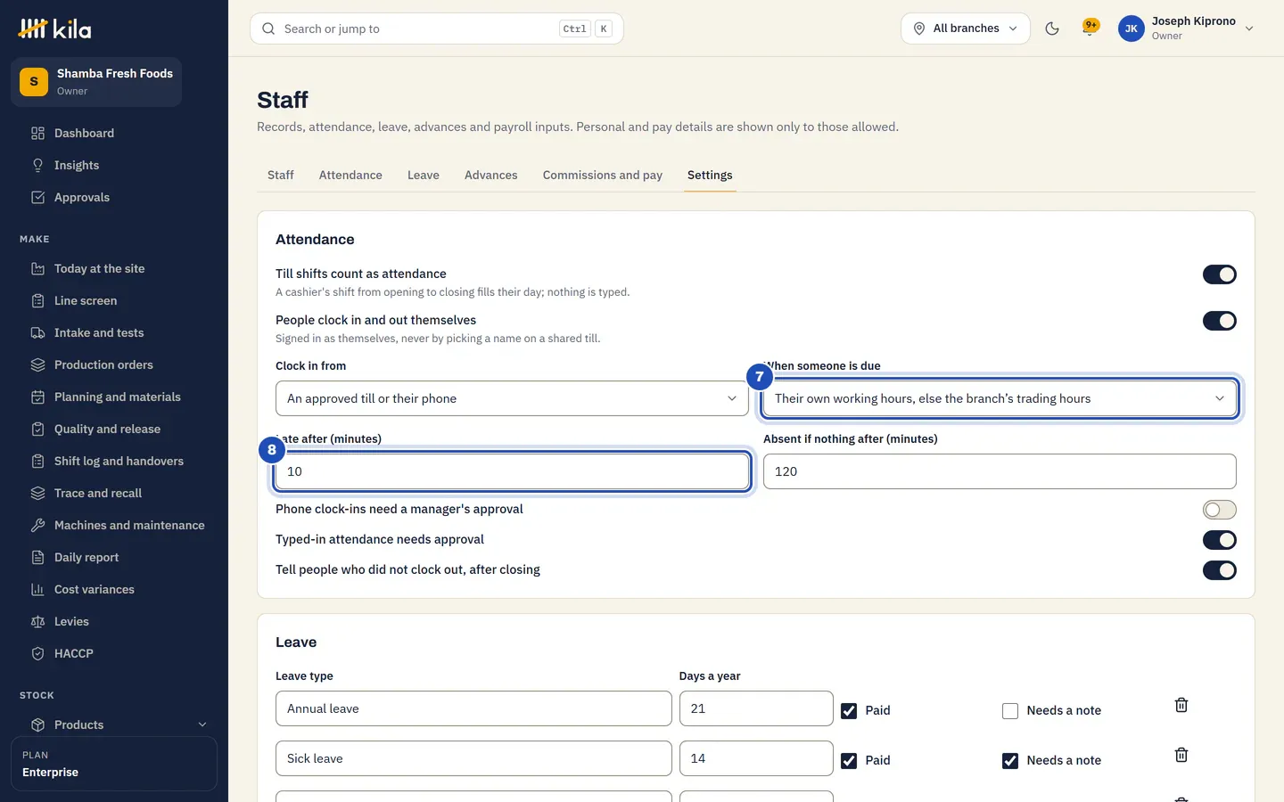Screen dimensions: 1284x802
Task: Open Insights lightbulb icon in sidebar
Action: pyautogui.click(x=37, y=165)
